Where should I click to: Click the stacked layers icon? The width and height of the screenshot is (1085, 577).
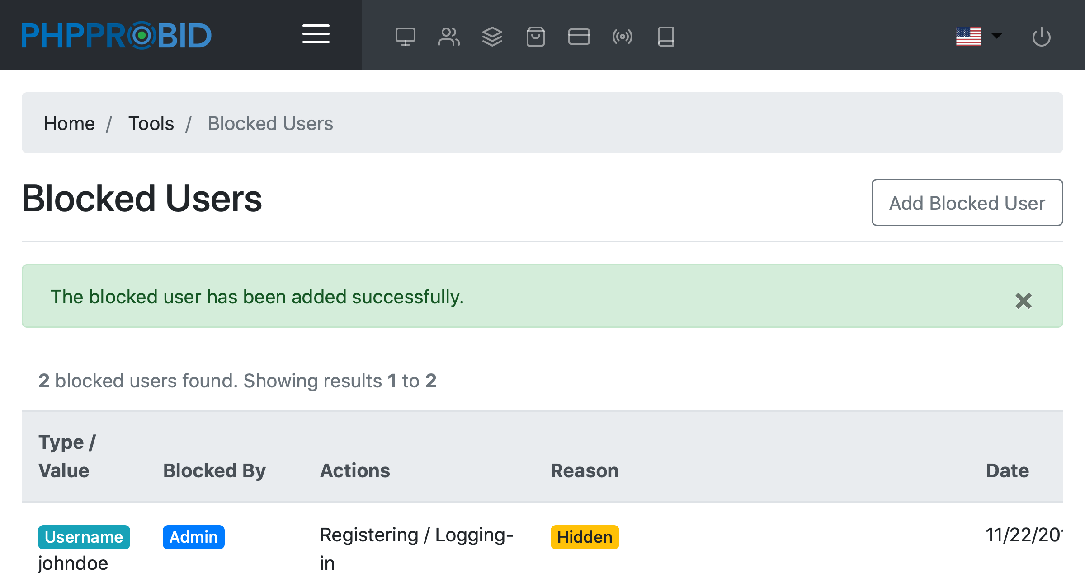(x=492, y=37)
